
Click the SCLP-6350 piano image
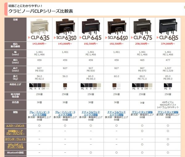click(x=65, y=26)
